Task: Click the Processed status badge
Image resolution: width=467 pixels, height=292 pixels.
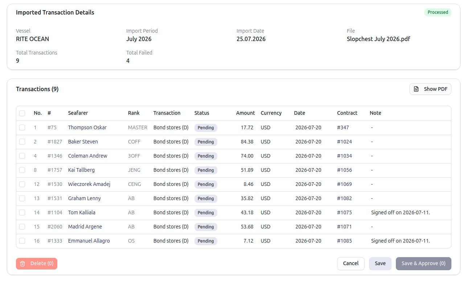Action: pos(438,12)
